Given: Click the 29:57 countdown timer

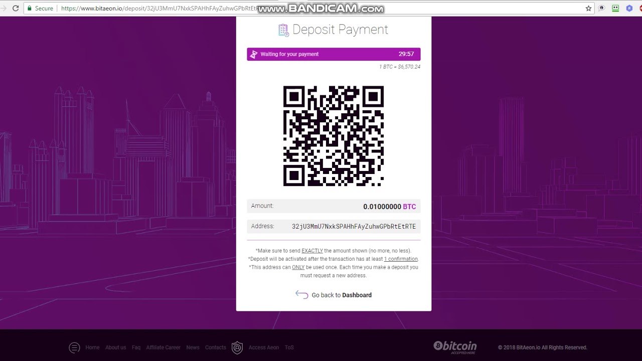Looking at the screenshot, I should 406,54.
